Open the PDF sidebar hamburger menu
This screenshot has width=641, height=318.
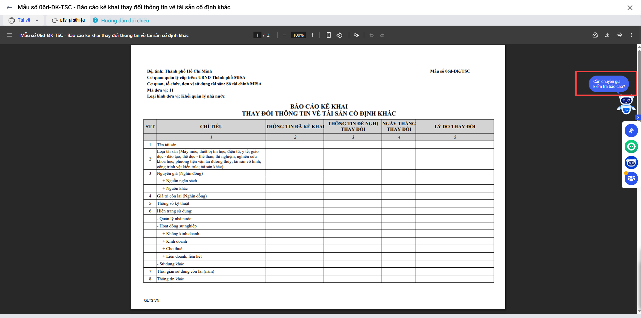point(10,35)
